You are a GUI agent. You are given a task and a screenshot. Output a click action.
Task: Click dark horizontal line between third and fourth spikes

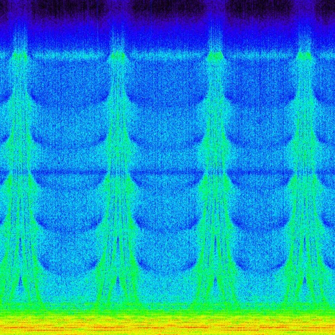tap(260, 172)
